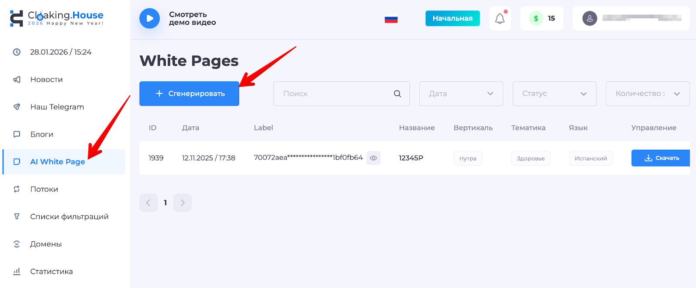
Task: Click the Списки фильтраций funnel icon
Action: click(17, 217)
